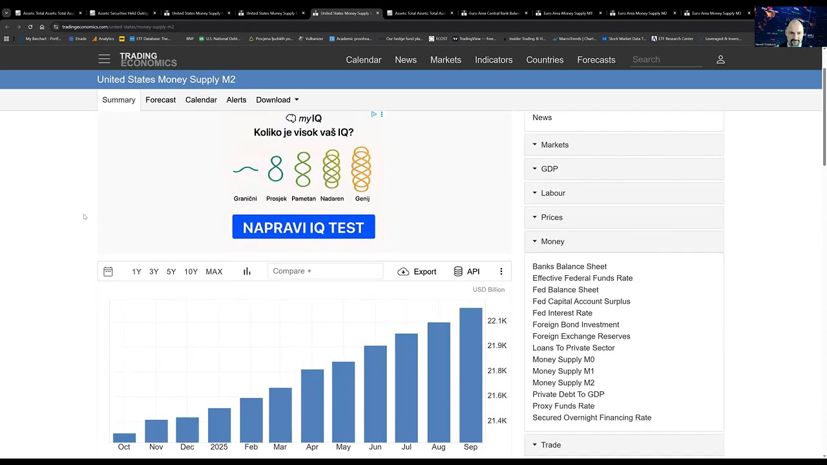Set the chart range to 10Y
827x465 pixels.
[191, 272]
